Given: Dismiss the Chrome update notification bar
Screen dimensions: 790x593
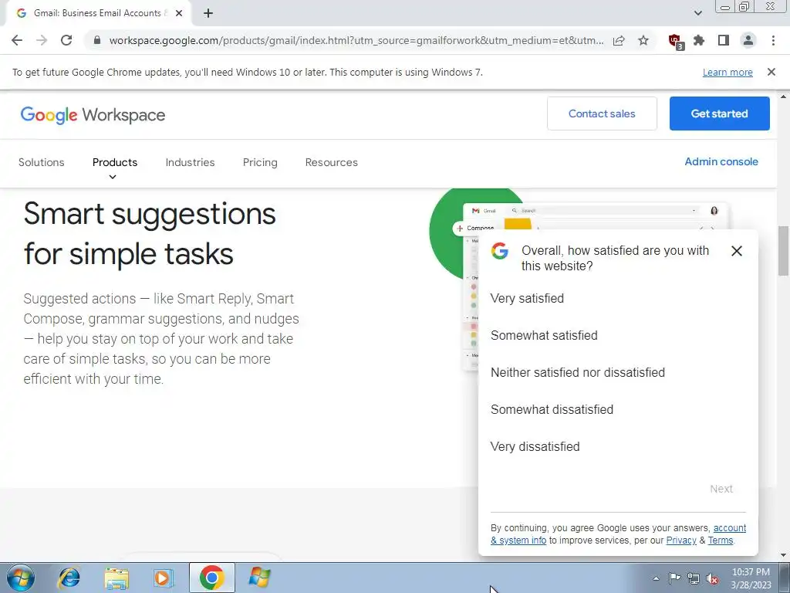Looking at the screenshot, I should click(771, 72).
